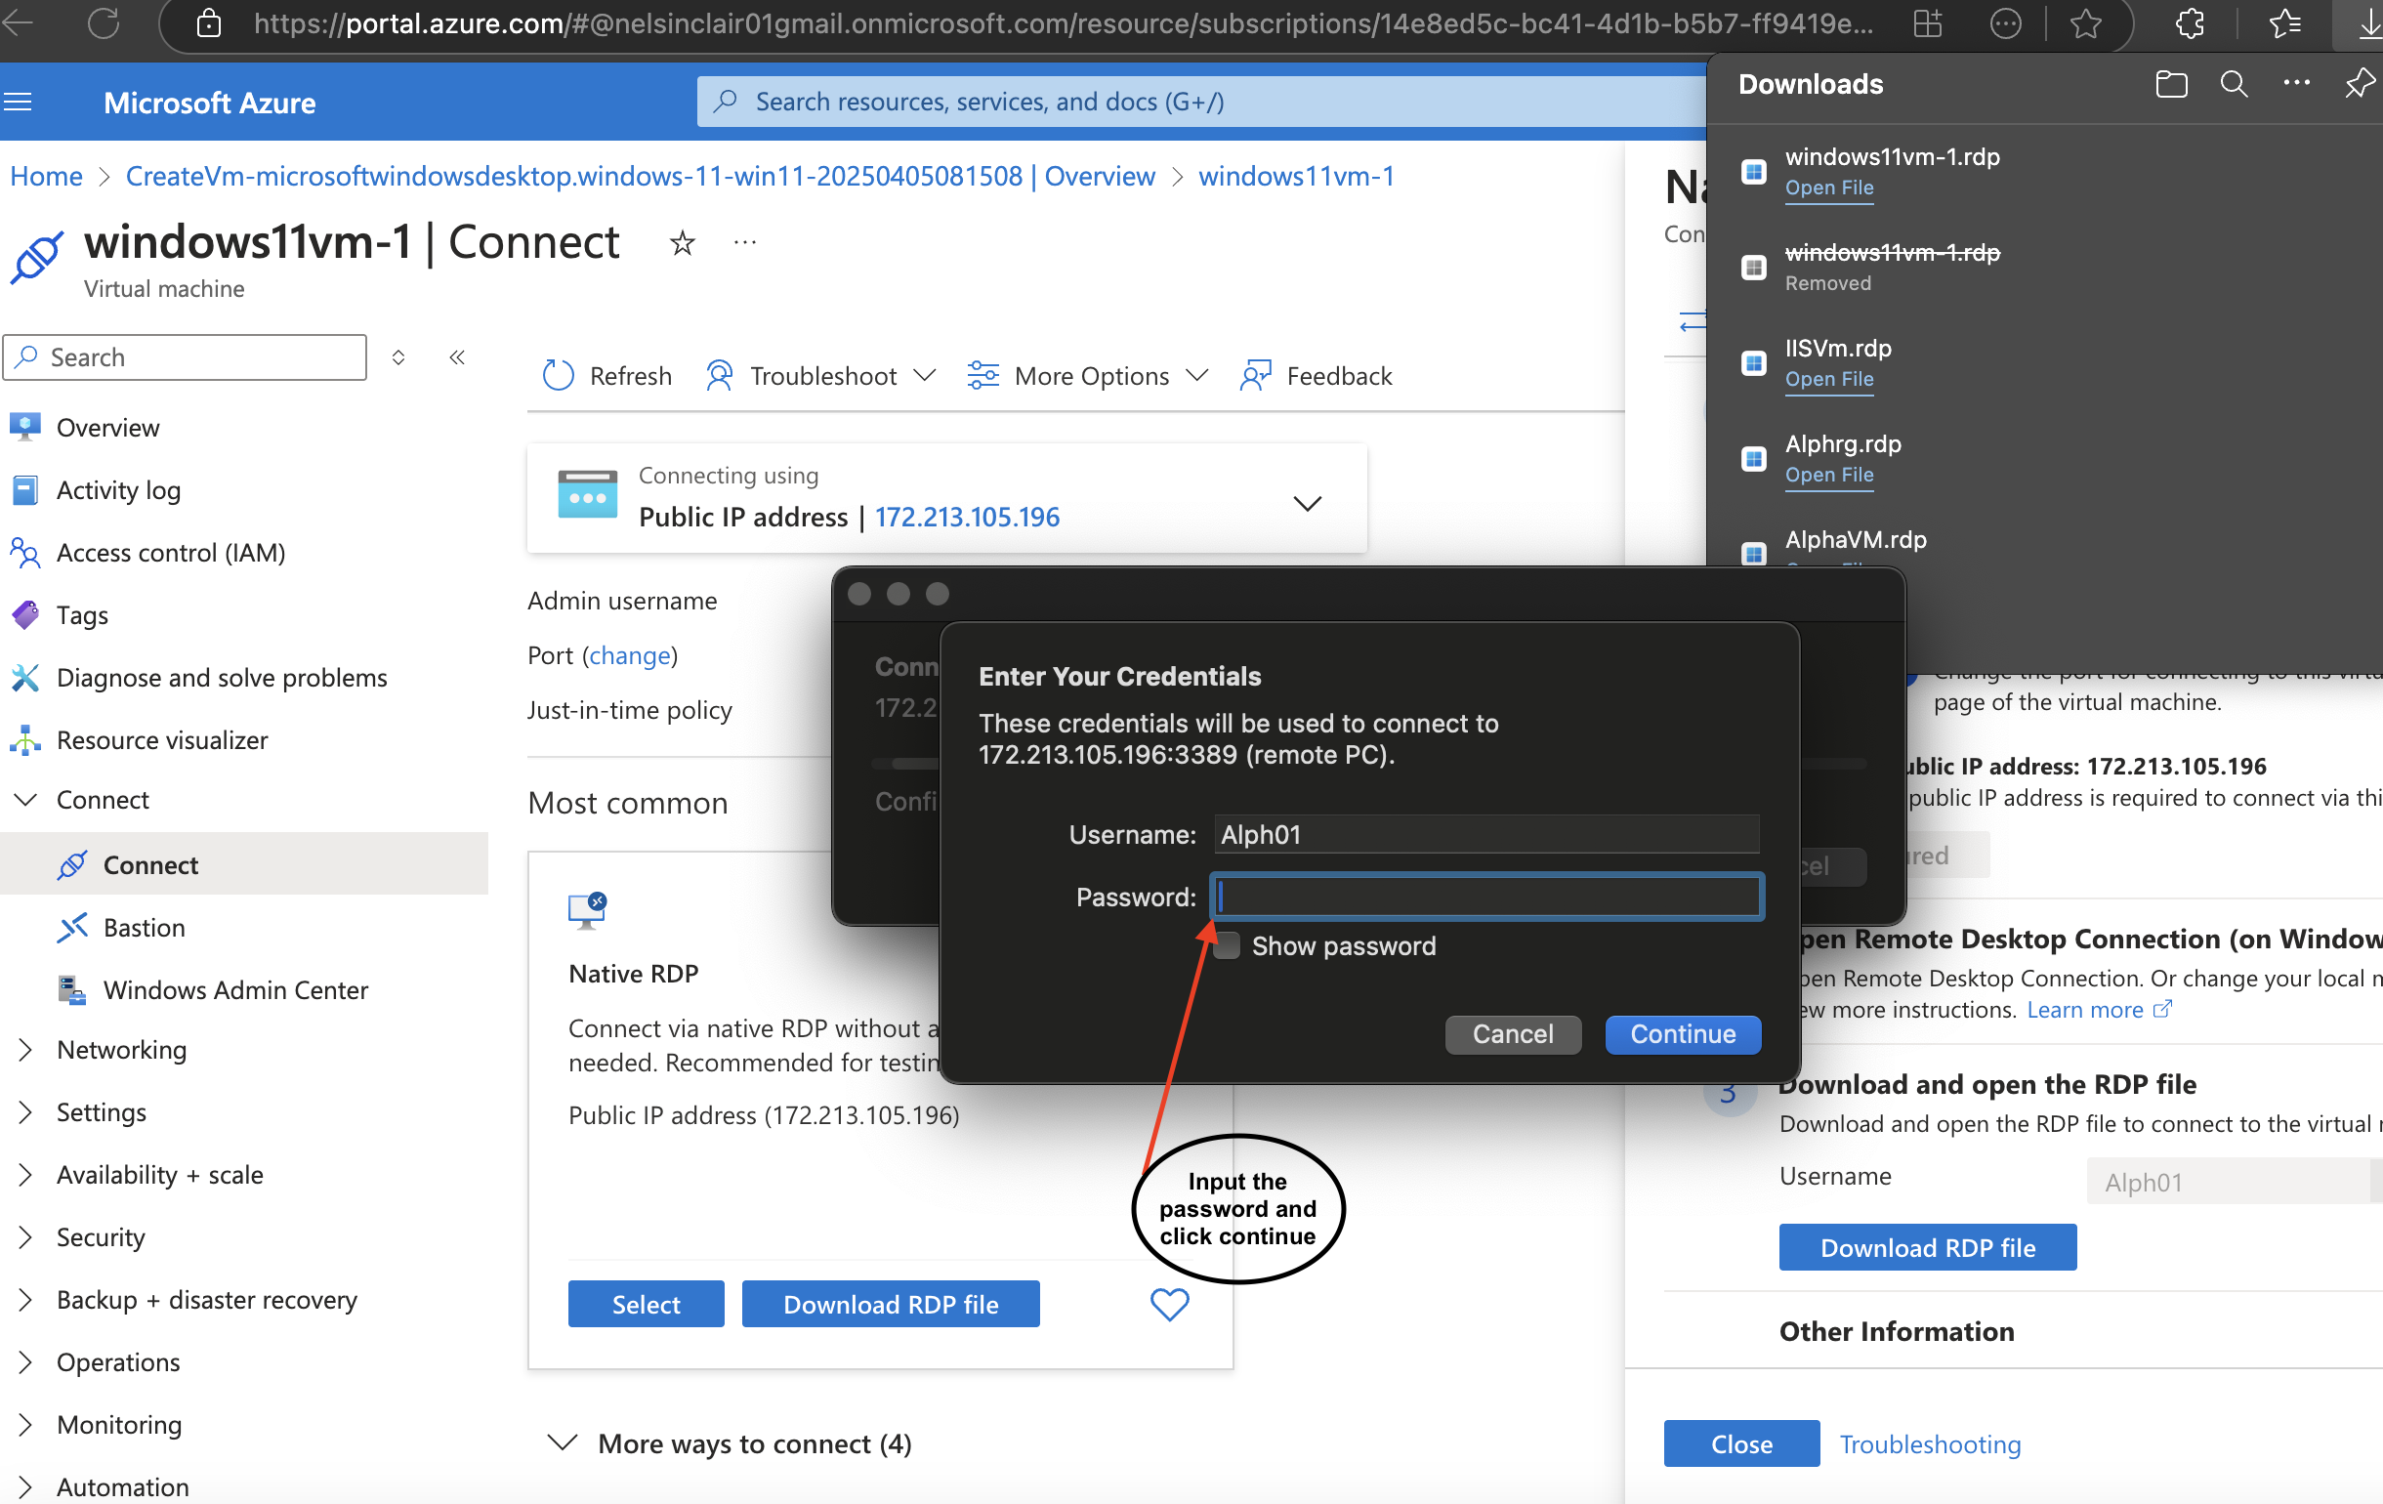Toggle sidebar expand/collapse all arrows
The height and width of the screenshot is (1504, 2383).
[397, 357]
